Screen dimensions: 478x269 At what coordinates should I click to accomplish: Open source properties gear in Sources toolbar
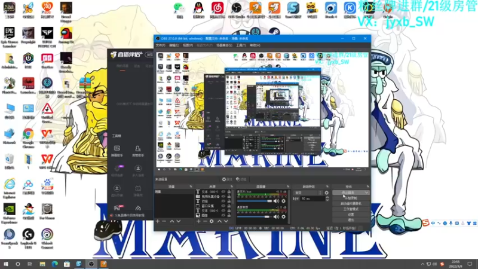pos(212,221)
